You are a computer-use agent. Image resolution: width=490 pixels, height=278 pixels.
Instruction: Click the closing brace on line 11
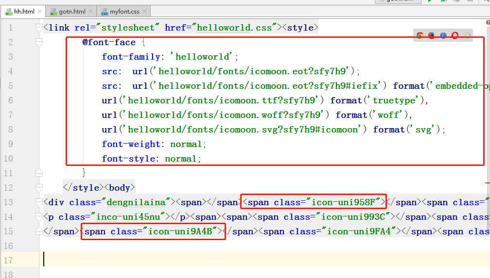click(x=84, y=173)
